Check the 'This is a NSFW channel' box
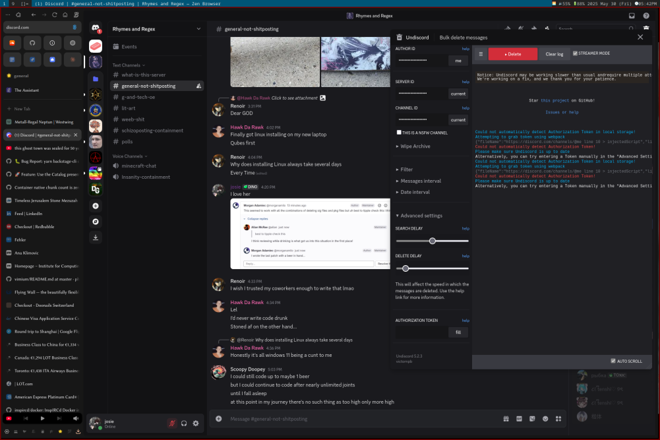Image resolution: width=660 pixels, height=440 pixels. click(399, 133)
